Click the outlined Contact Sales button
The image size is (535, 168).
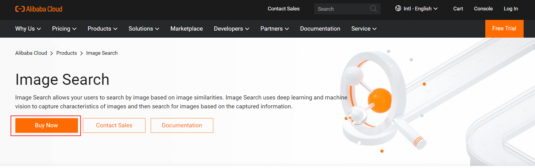pyautogui.click(x=114, y=125)
